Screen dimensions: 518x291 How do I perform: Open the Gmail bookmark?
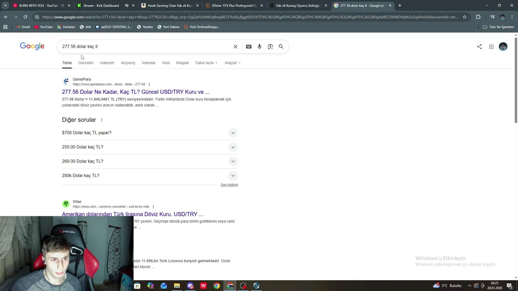point(23,27)
